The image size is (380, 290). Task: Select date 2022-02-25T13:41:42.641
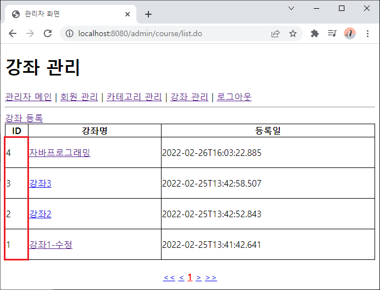point(211,245)
